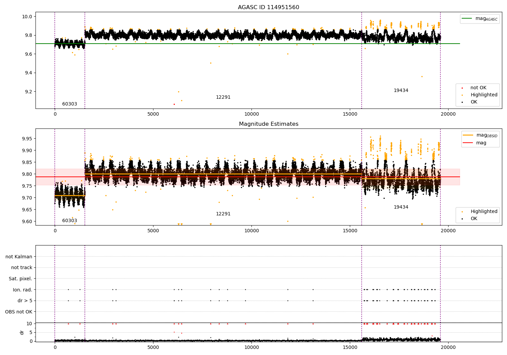Click the orange 'Highlighted' legend marker in top plot
Image resolution: width=507 pixels, height=355 pixels.
(462, 95)
